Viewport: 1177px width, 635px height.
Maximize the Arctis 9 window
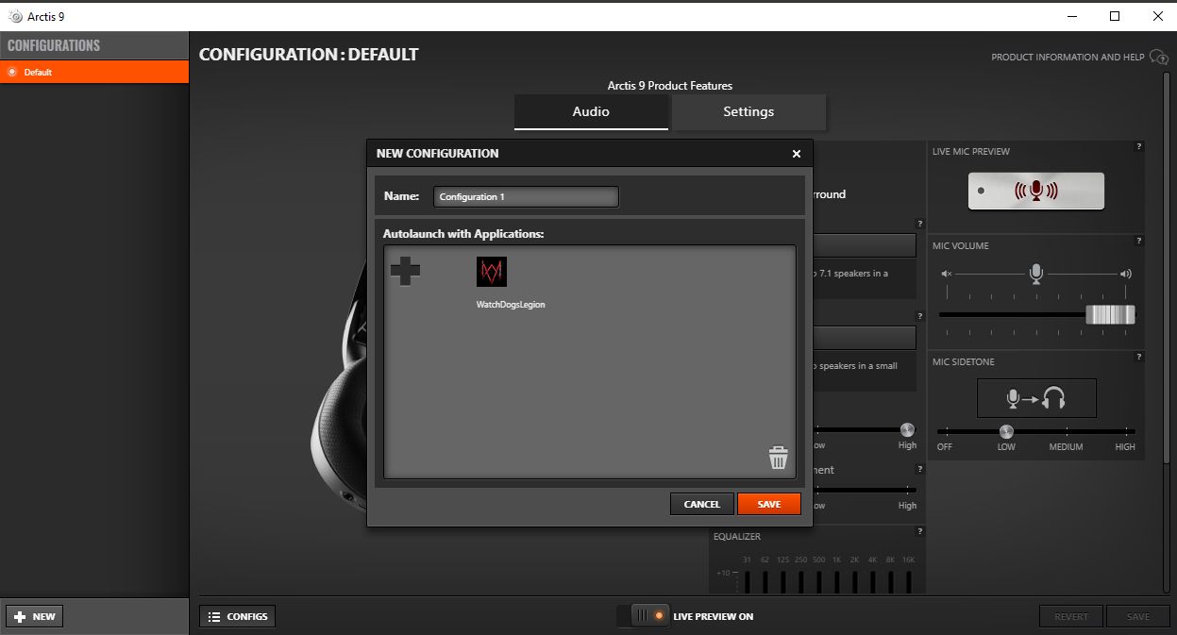click(1115, 16)
